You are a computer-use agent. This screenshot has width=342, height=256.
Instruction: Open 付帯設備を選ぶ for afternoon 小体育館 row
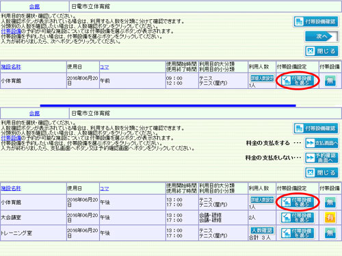298,202
